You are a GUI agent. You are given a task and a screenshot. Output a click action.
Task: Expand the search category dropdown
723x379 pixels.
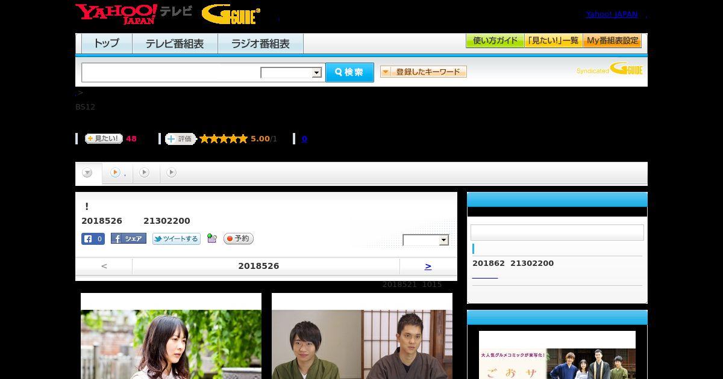(291, 73)
